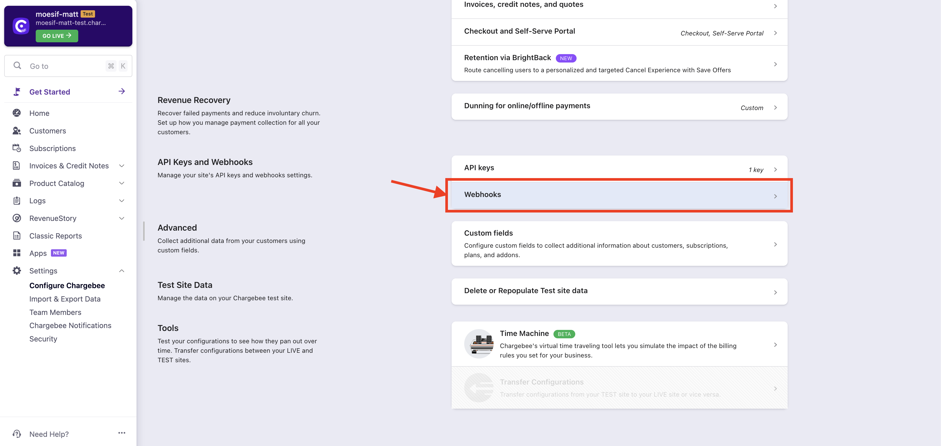Click the Settings gear icon
The width and height of the screenshot is (941, 446).
[x=17, y=271]
